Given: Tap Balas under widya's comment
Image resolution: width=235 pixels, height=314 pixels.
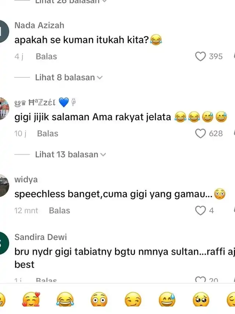Looking at the screenshot, I should [x=59, y=211].
